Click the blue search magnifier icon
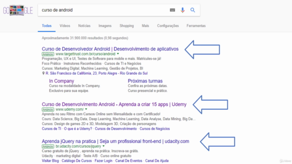This screenshot has width=292, height=164. pos(193,10)
